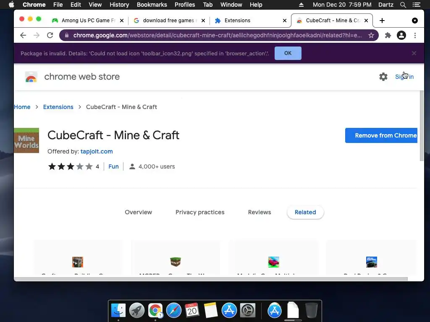430x322 pixels.
Task: Open the File menu
Action: (58, 5)
